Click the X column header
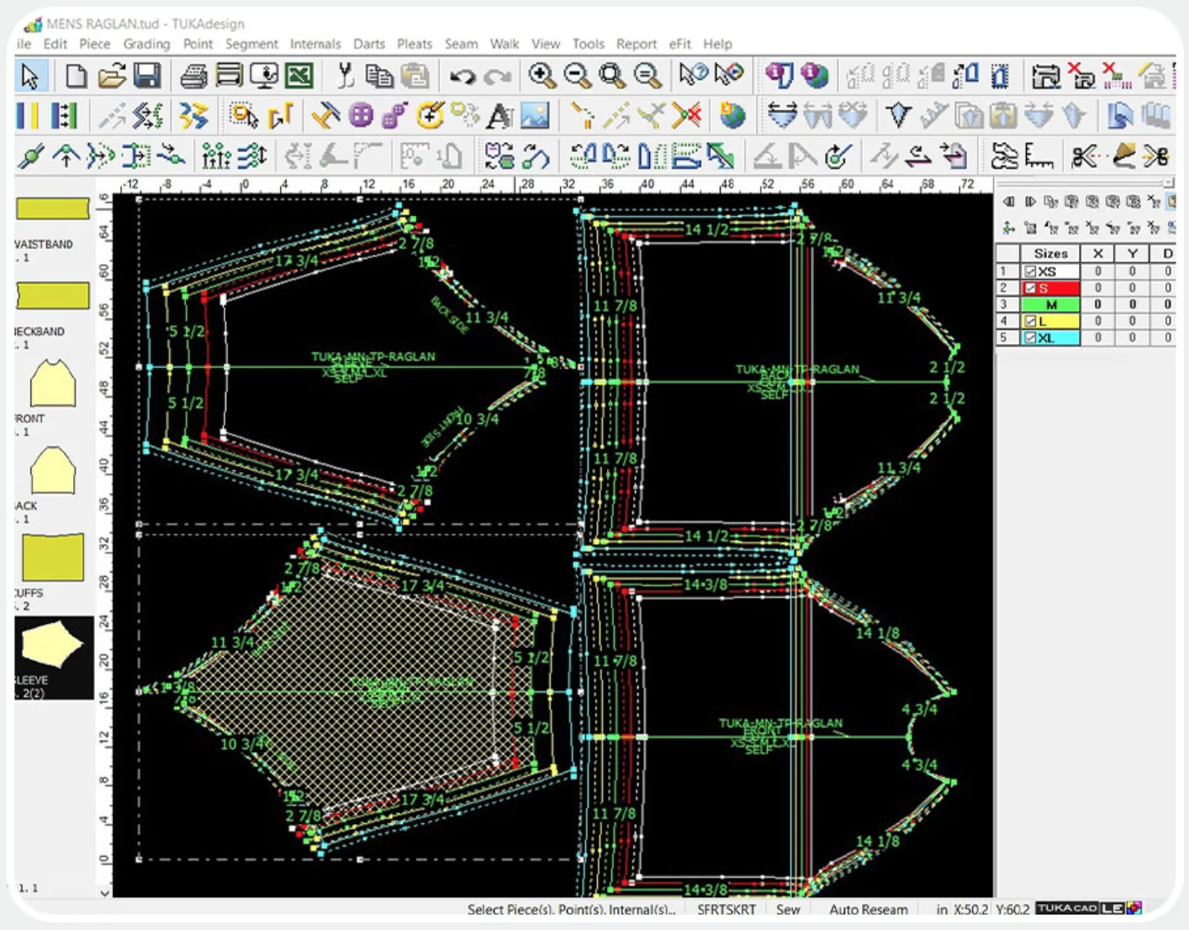 point(1097,253)
